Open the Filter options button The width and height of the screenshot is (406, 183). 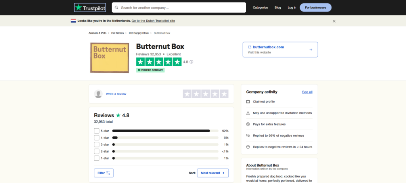(x=104, y=173)
